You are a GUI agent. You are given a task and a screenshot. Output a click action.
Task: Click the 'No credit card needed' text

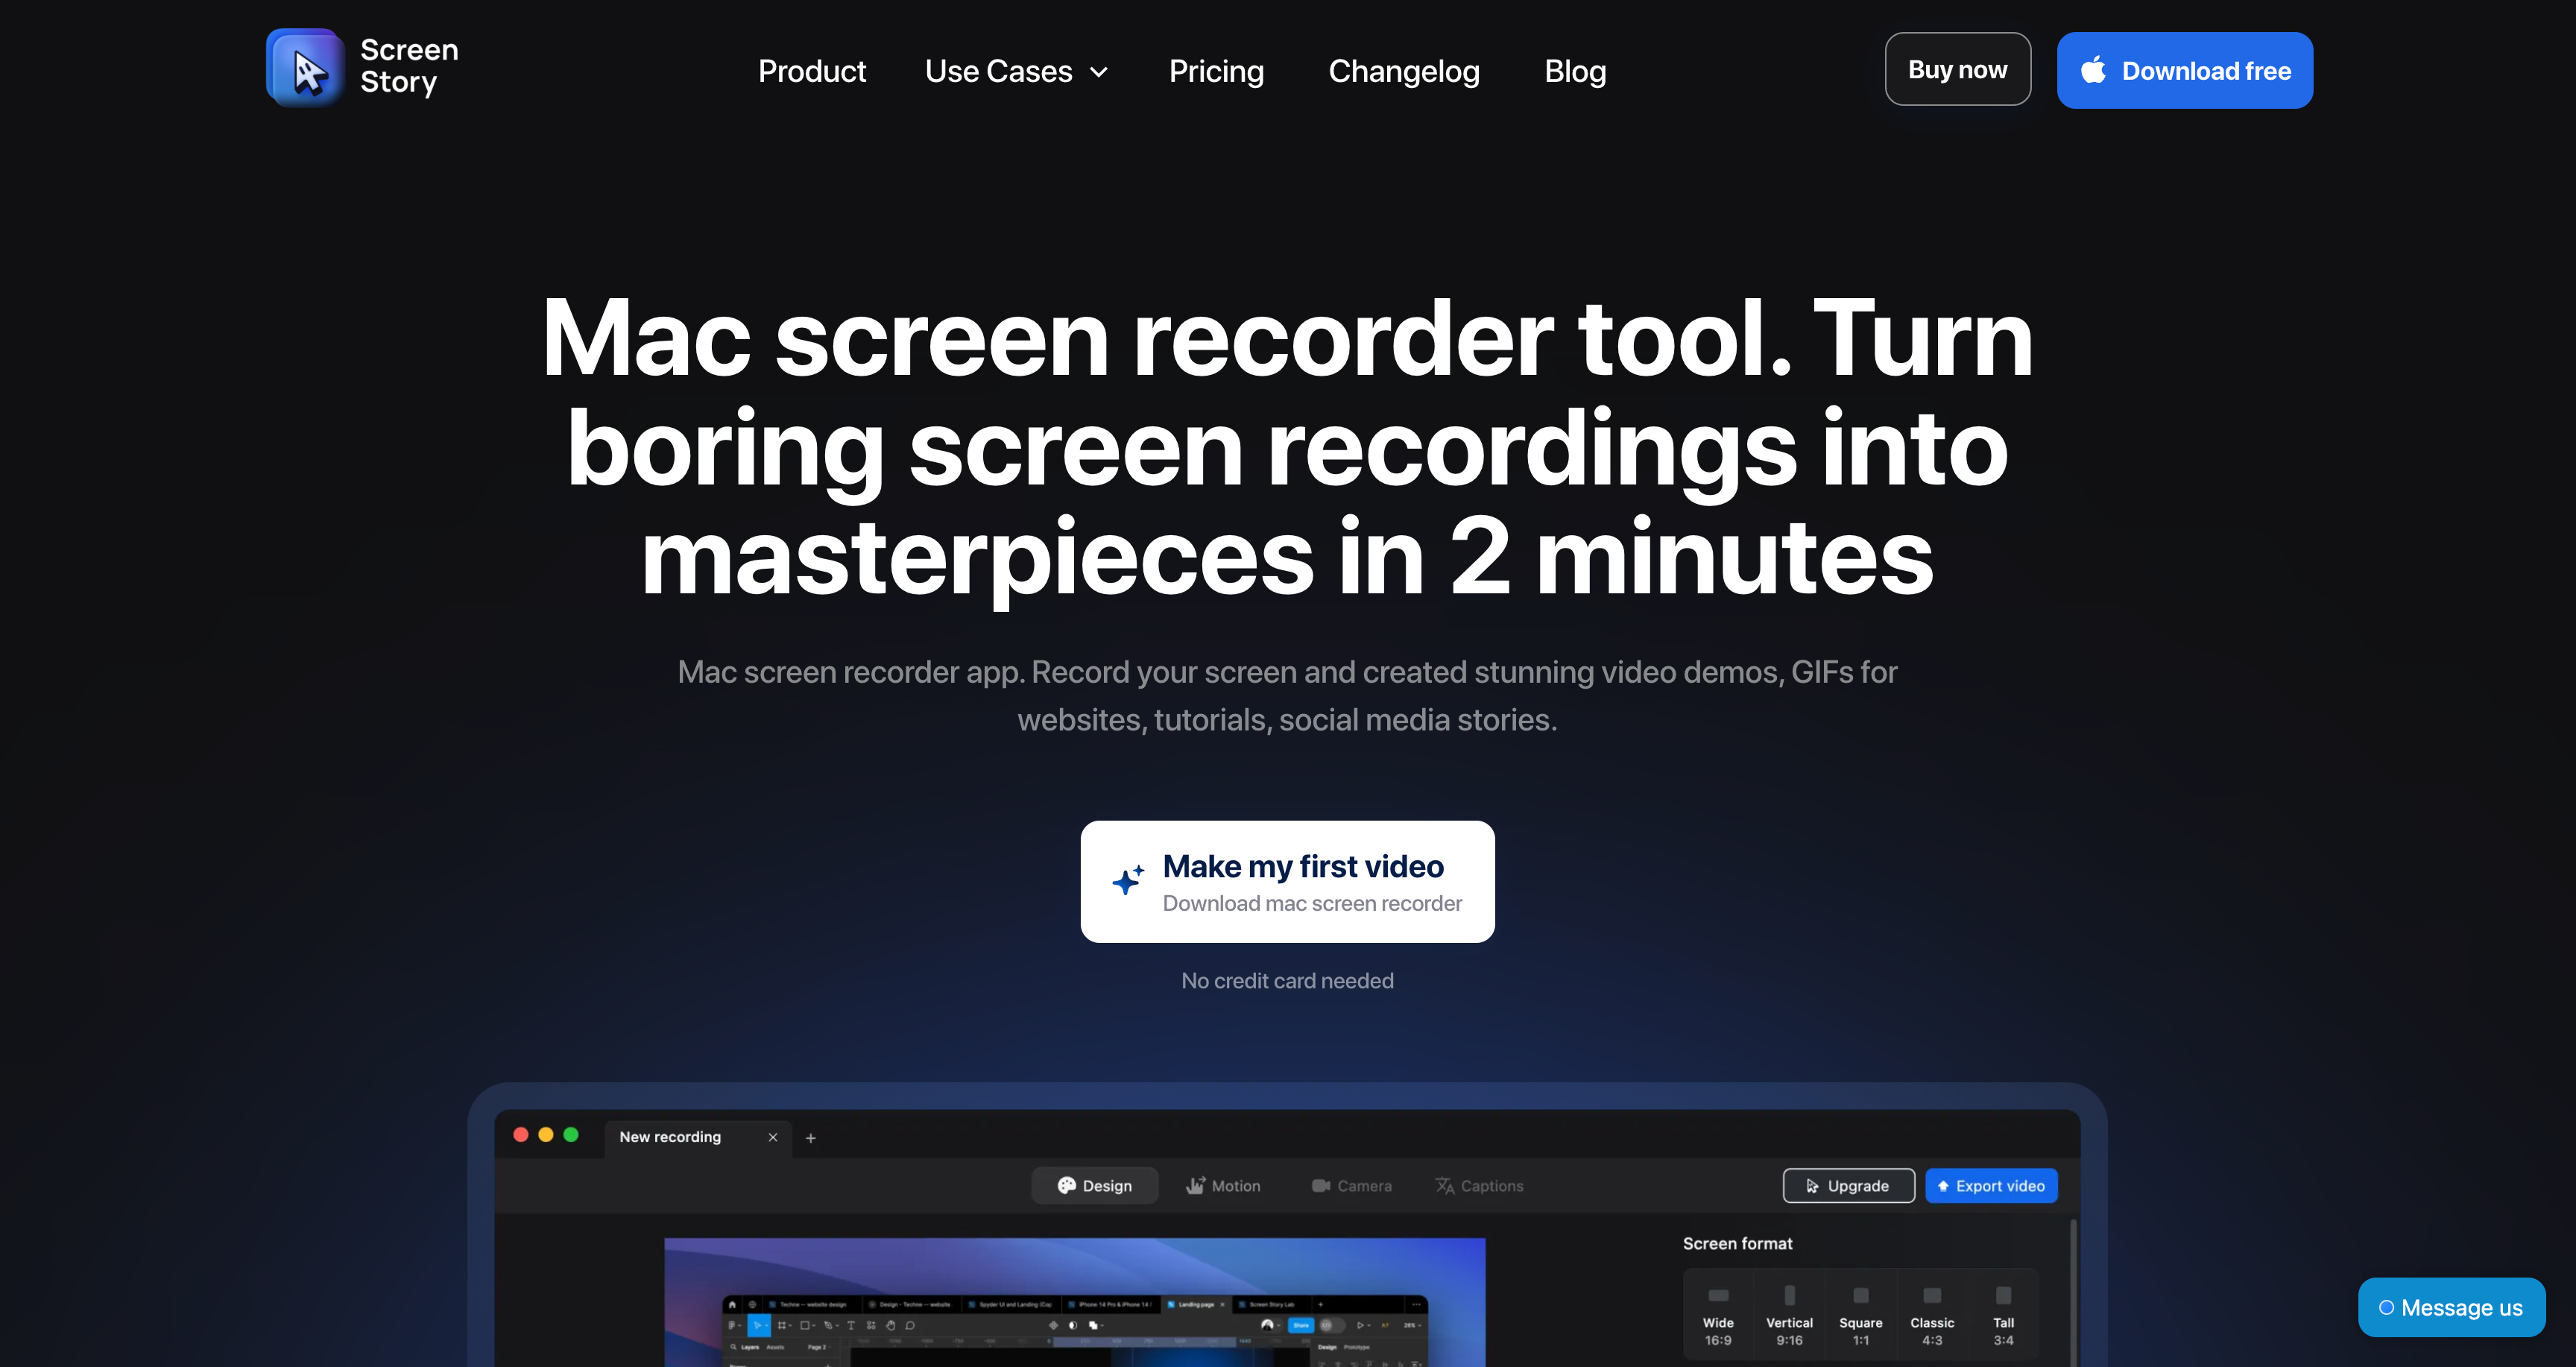coord(1287,981)
